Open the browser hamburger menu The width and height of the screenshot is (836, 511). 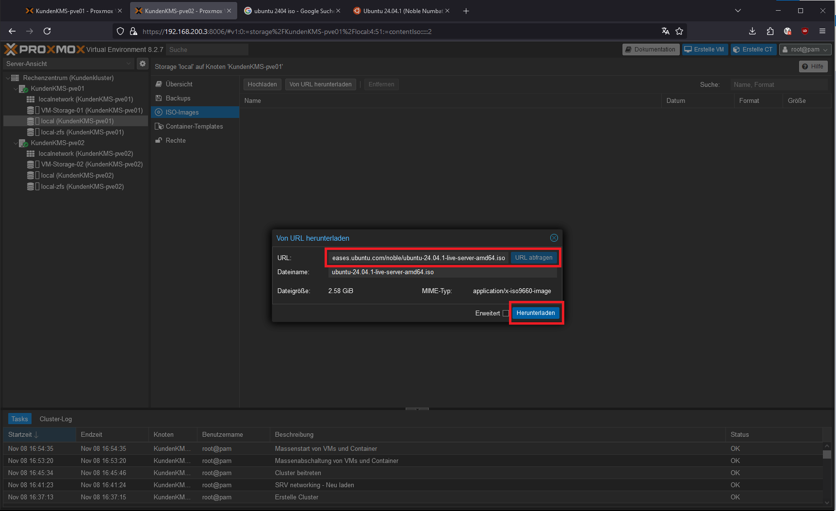click(x=822, y=31)
